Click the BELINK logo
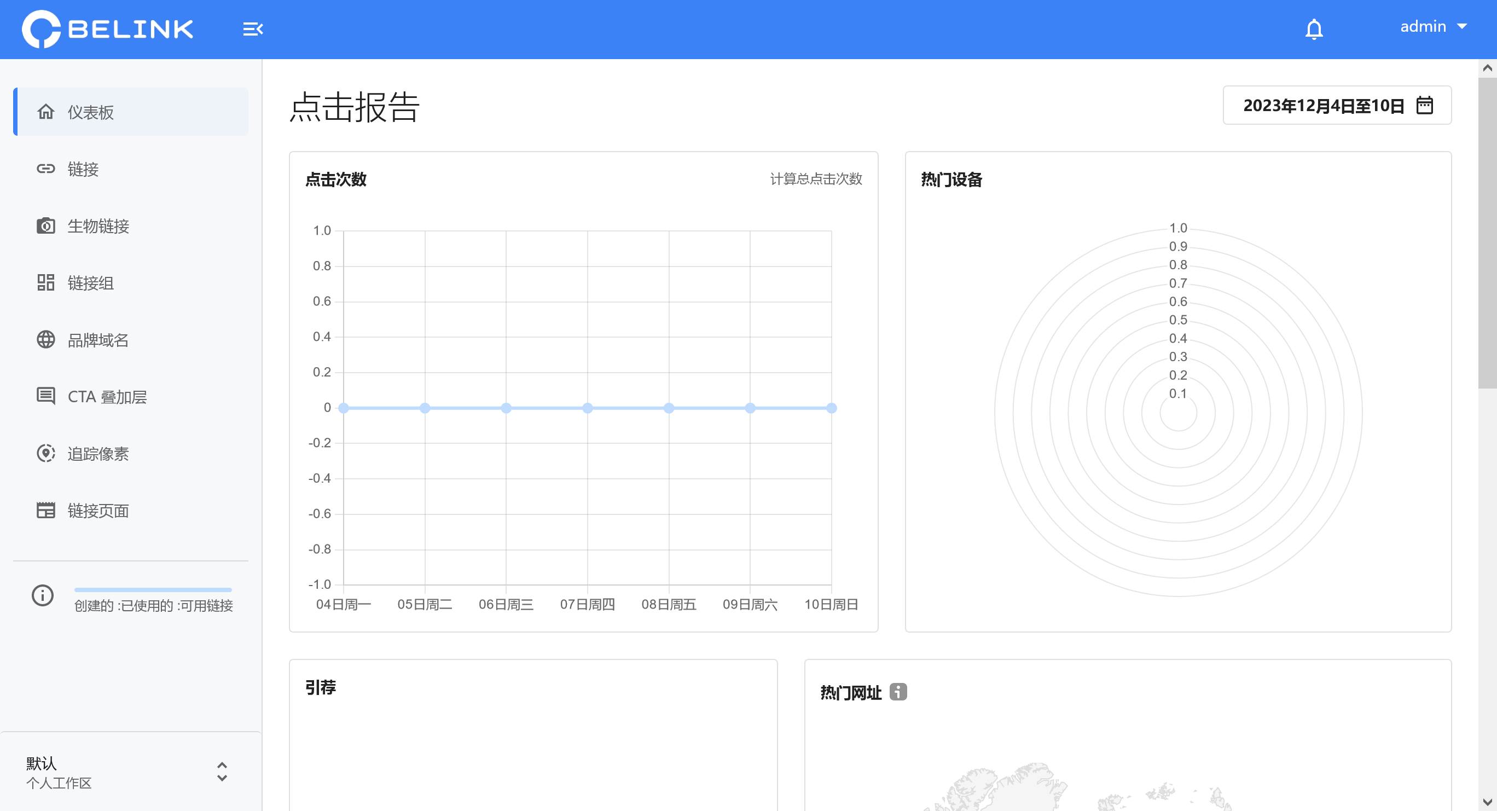Viewport: 1497px width, 811px height. [x=108, y=29]
